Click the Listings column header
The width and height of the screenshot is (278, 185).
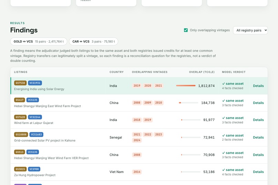(x=21, y=72)
